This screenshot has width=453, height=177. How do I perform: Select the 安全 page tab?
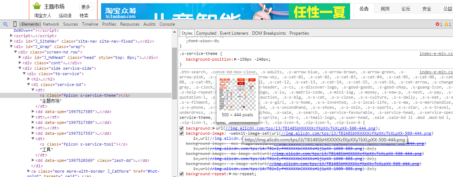427,9
